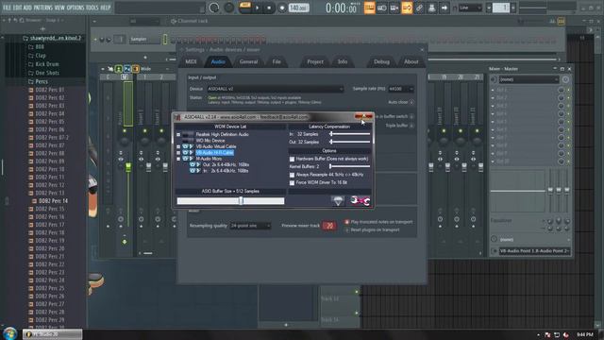Screen dimensions: 604x340
Task: Click the Preview mixer track value
Action: tap(329, 226)
